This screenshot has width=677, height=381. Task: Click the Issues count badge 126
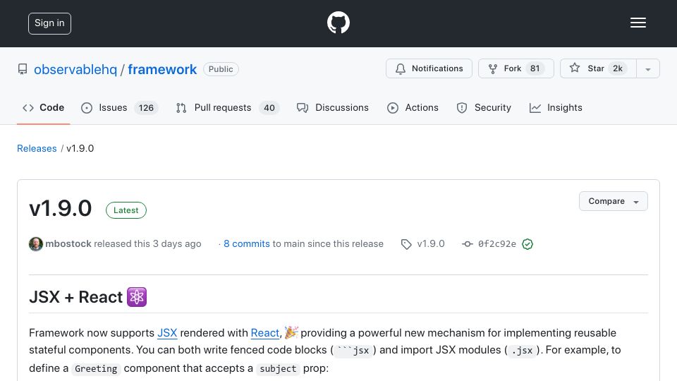click(146, 107)
